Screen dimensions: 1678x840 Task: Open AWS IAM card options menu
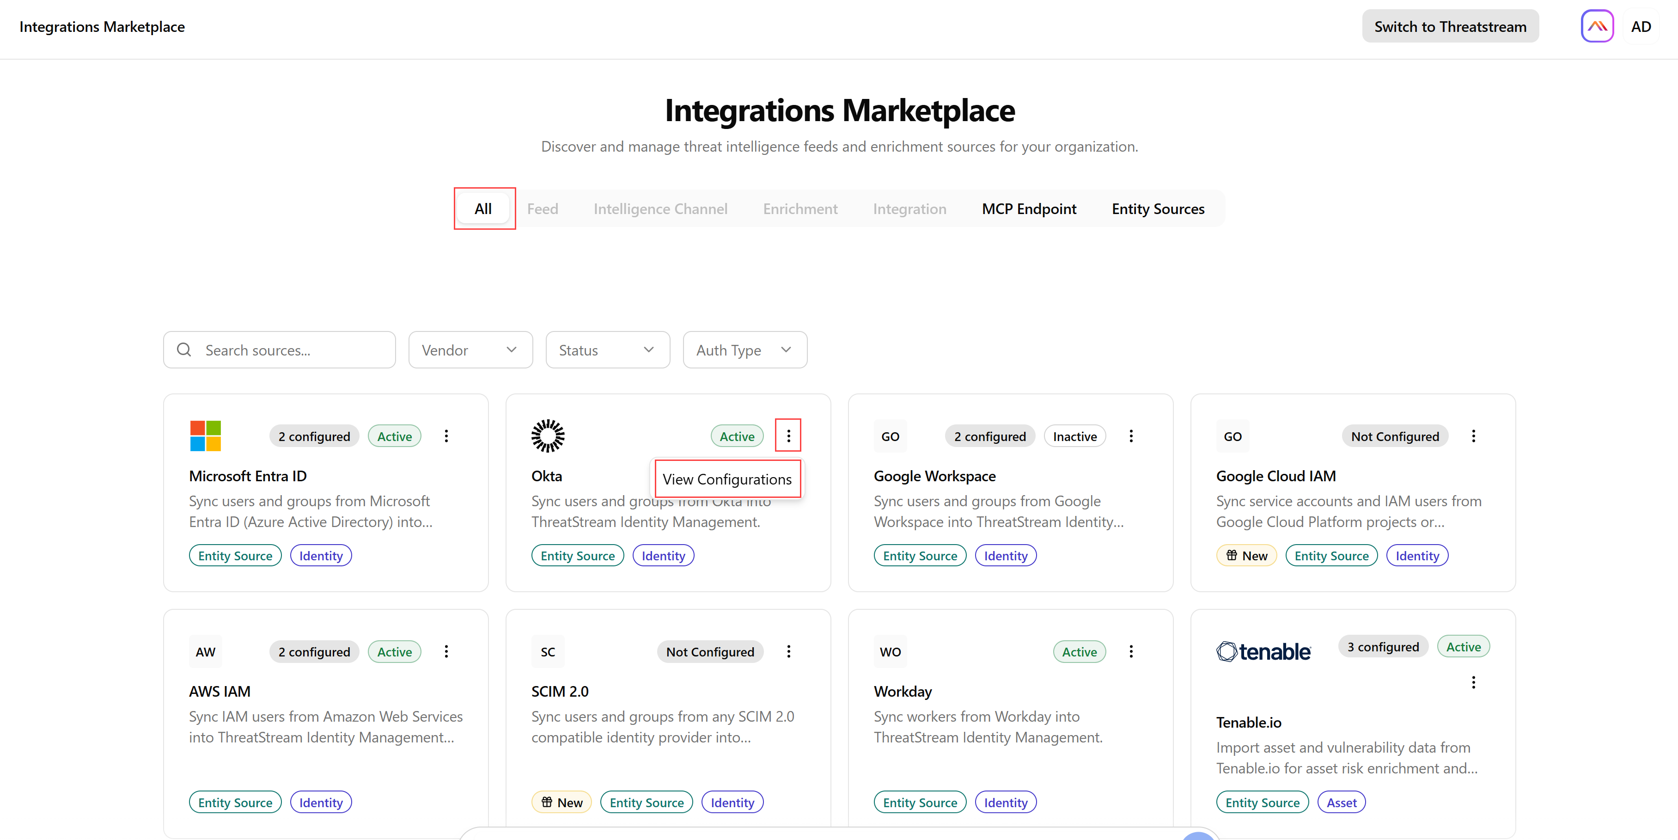click(x=446, y=651)
